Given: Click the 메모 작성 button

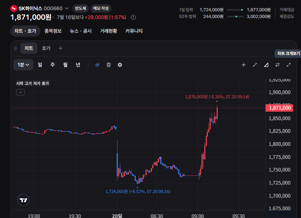Looking at the screenshot, I should point(101,8).
